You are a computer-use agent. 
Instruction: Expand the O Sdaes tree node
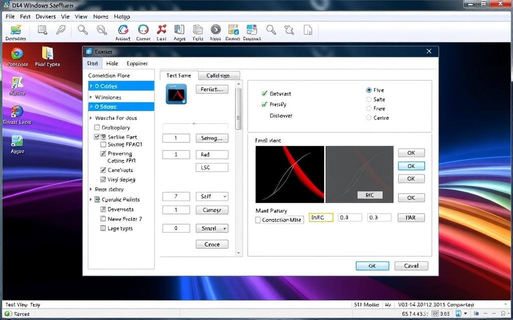click(x=91, y=107)
